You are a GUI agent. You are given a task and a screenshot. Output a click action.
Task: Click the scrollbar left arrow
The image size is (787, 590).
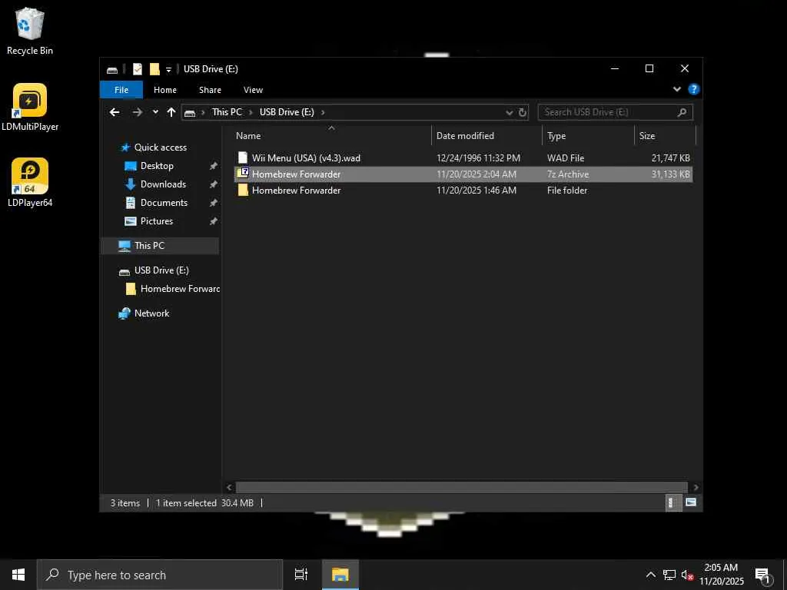tap(229, 487)
